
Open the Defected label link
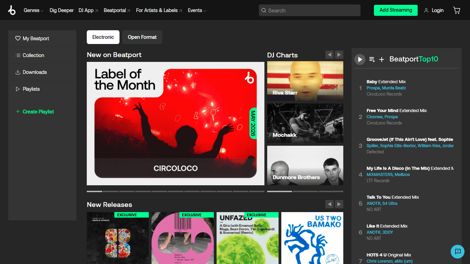tap(375, 152)
